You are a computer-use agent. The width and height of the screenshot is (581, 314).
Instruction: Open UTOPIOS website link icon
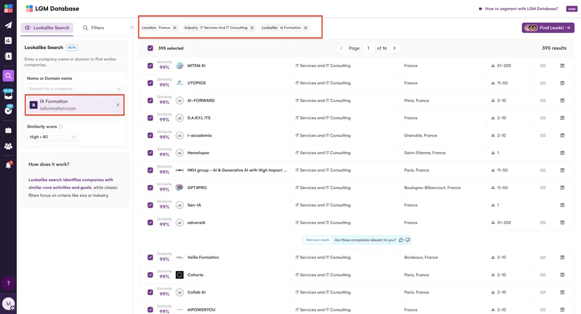tap(543, 83)
